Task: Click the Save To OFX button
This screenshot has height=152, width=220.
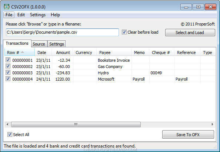Action: click(x=188, y=135)
